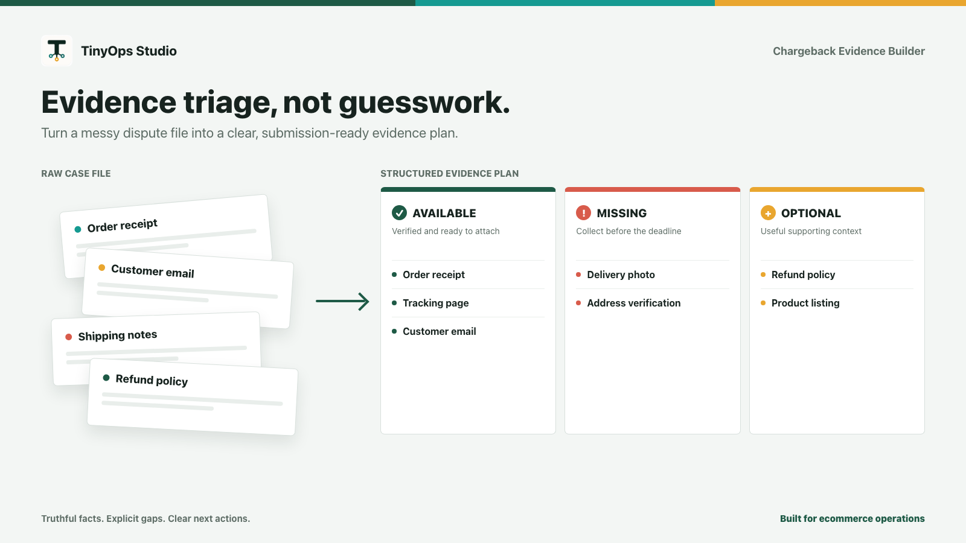Click the AVAILABLE column heading
Viewport: 966px width, 543px height.
coord(444,213)
